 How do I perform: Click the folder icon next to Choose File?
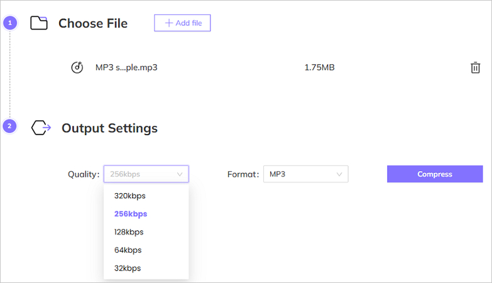click(39, 23)
